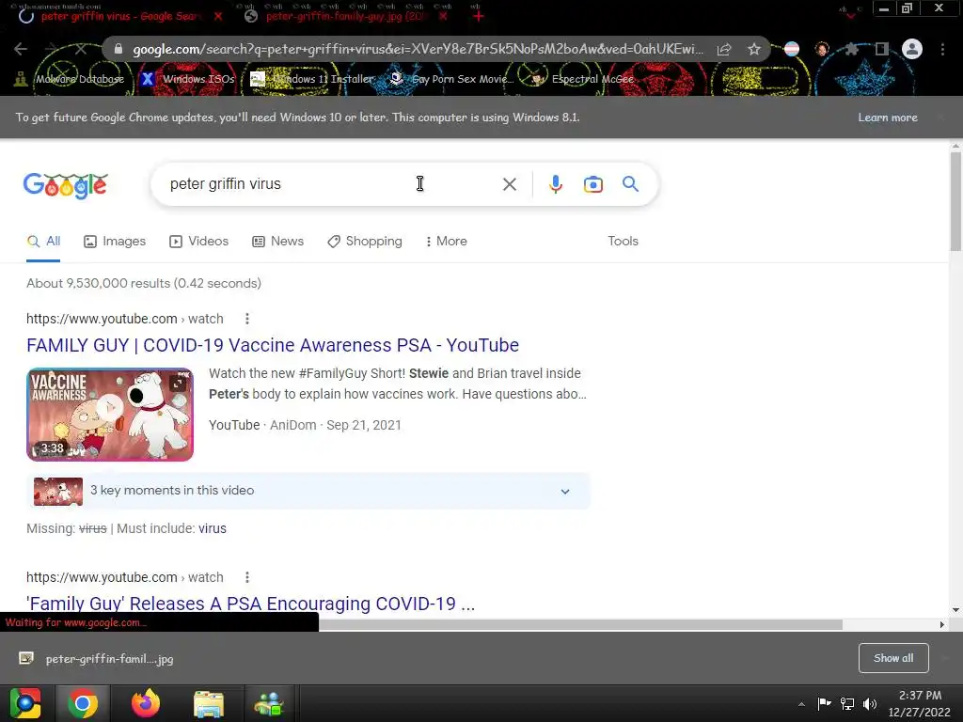Switch to the Videos tab
Viewport: 963px width, 722px height.
click(x=199, y=242)
